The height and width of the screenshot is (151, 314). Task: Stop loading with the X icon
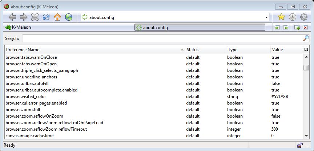coord(35,17)
